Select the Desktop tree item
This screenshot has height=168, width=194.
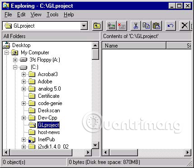pyautogui.click(x=21, y=45)
